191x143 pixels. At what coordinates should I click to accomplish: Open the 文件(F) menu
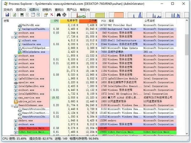tap(8, 10)
